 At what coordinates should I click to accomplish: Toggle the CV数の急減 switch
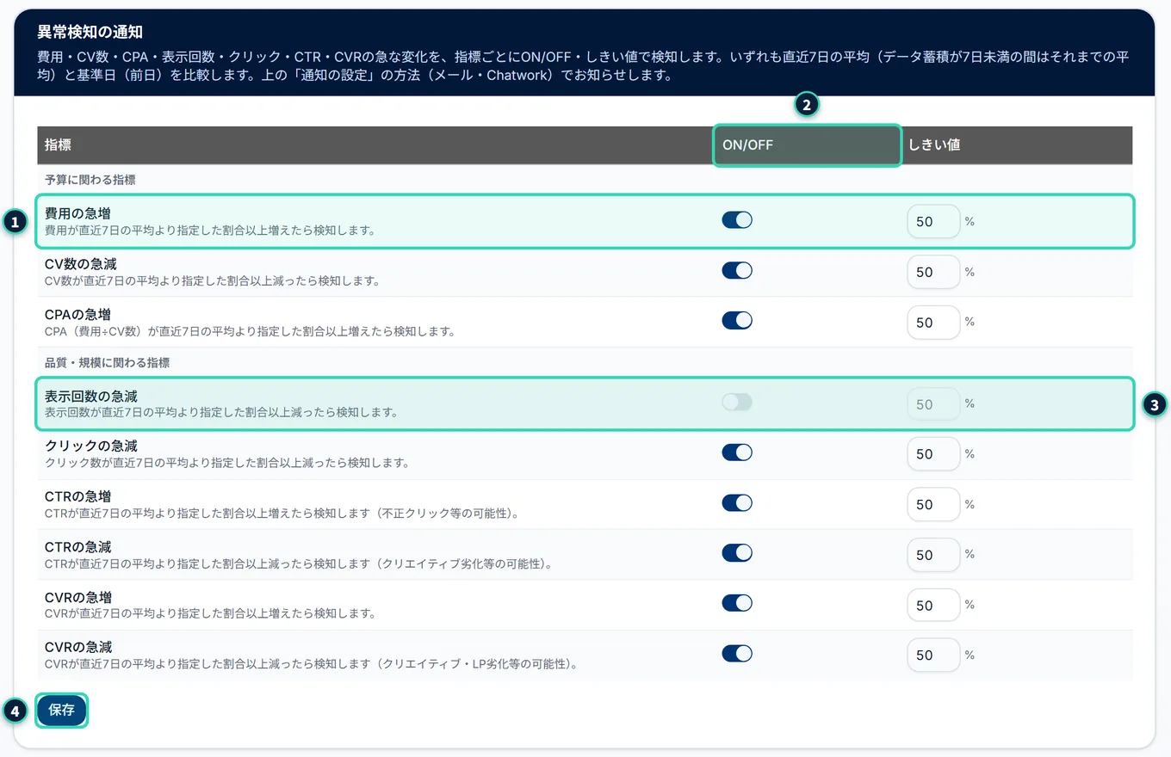coord(737,271)
